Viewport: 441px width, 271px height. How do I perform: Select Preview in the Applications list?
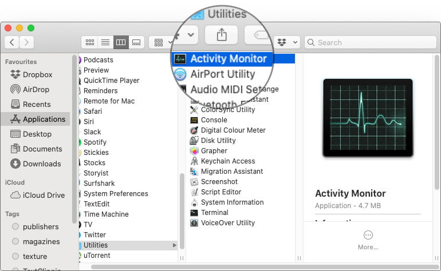(96, 70)
